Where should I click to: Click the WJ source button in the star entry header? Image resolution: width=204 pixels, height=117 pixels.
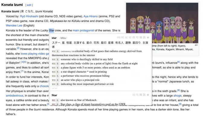click(x=126, y=37)
